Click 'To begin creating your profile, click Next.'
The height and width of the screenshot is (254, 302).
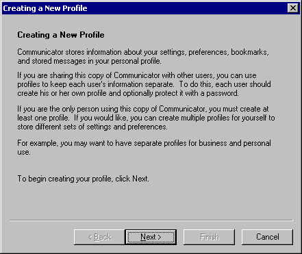click(x=83, y=179)
